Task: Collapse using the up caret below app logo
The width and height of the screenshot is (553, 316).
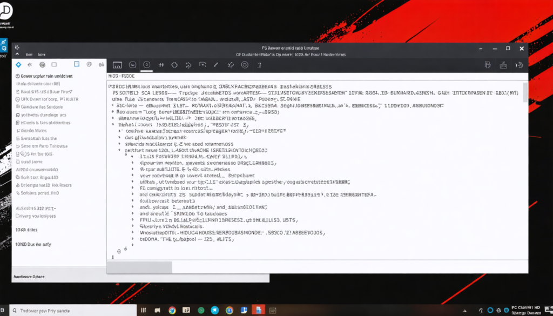Action: coord(17,55)
